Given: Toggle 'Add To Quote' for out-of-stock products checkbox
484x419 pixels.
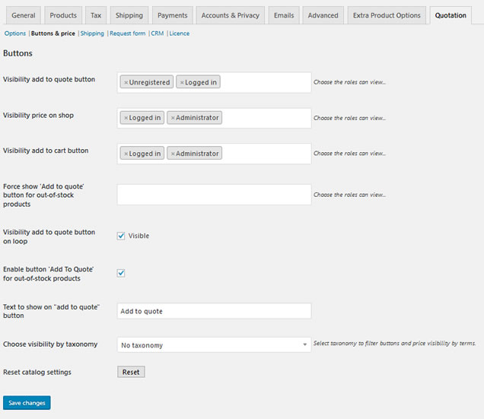Looking at the screenshot, I should 121,273.
